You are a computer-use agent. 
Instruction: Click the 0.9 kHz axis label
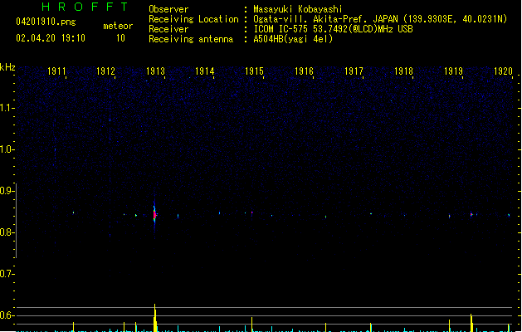tap(7, 191)
